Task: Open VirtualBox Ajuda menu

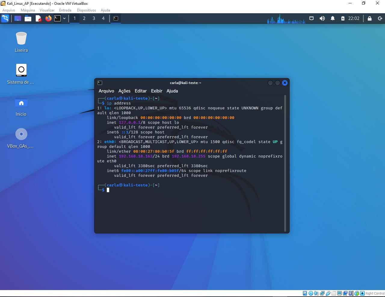Action: click(105, 10)
